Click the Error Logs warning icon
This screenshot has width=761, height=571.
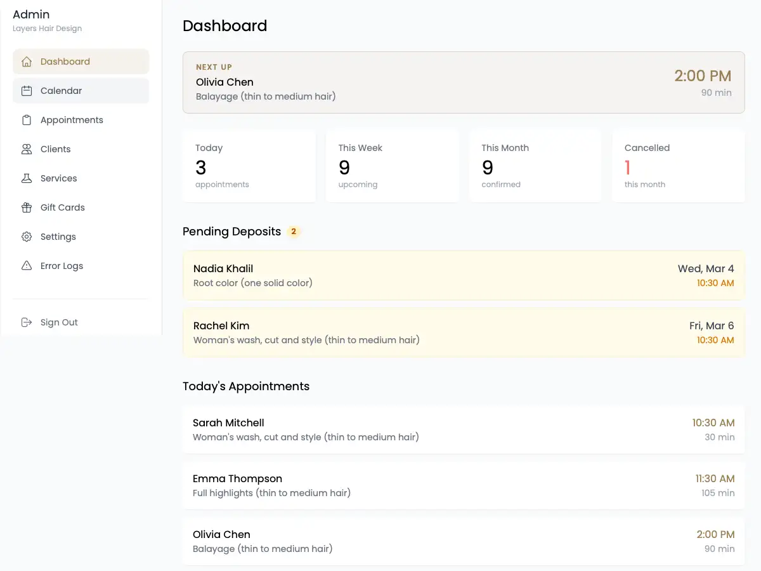[x=26, y=265]
